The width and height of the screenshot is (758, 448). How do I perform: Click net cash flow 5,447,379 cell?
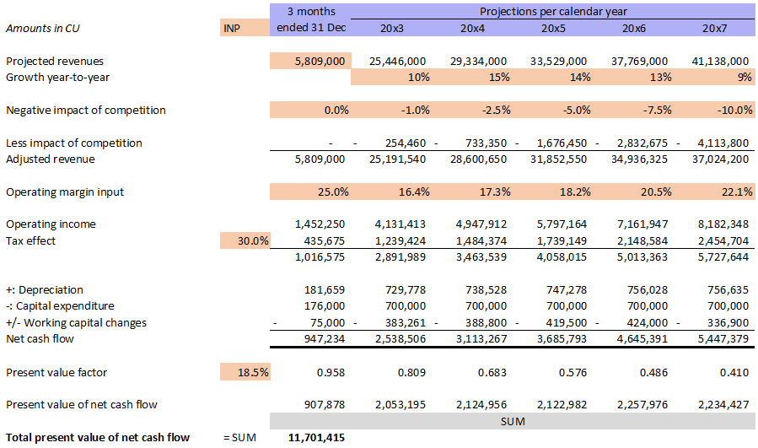pyautogui.click(x=715, y=339)
